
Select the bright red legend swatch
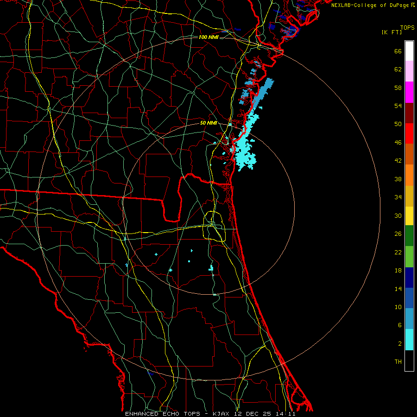click(x=409, y=133)
